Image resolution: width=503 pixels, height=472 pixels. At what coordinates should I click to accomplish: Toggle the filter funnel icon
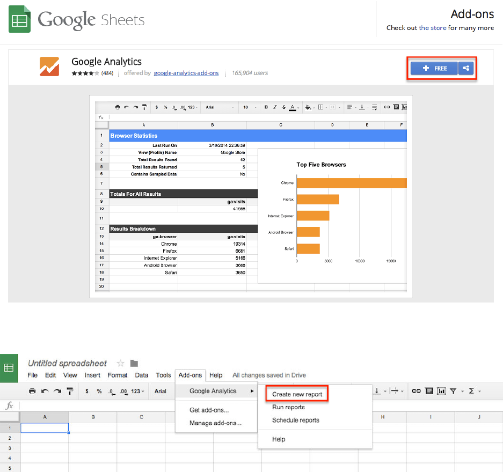click(x=453, y=391)
